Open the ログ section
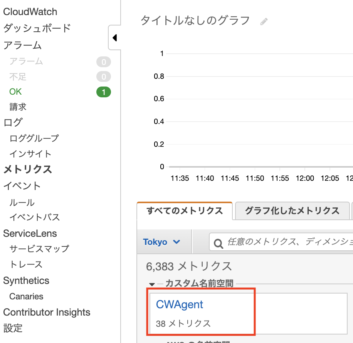353x343 pixels. [x=13, y=122]
